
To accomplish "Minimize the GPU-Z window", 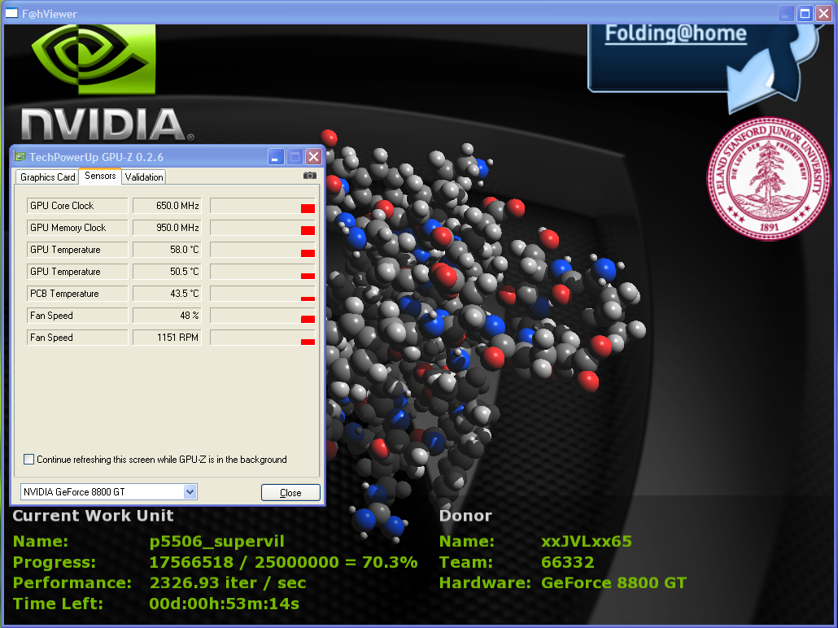I will 276,157.
